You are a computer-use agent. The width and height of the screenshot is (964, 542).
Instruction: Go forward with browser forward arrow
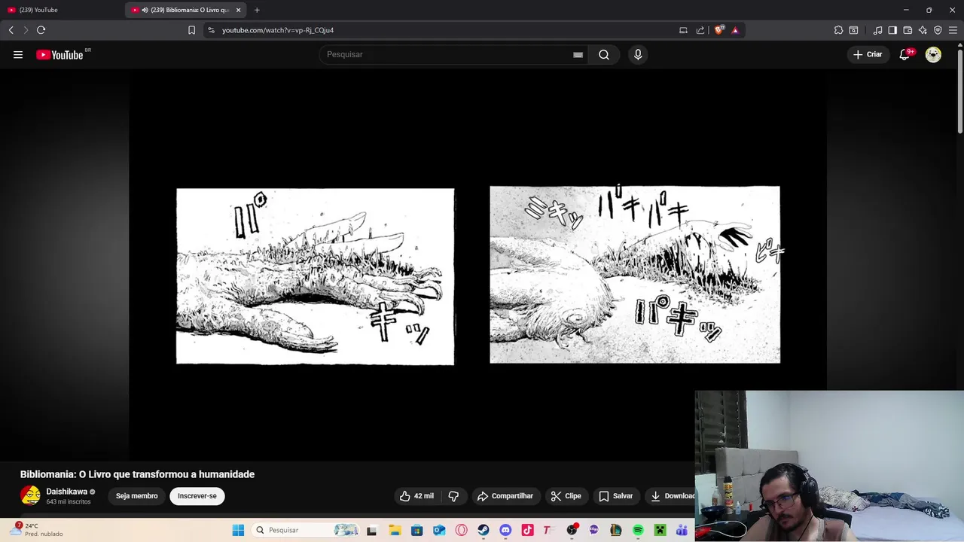[26, 30]
